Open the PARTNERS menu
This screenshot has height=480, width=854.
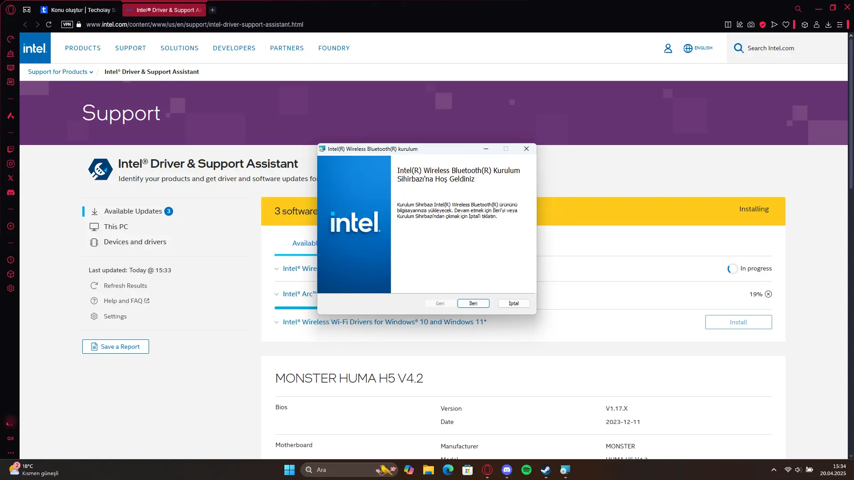pos(287,48)
